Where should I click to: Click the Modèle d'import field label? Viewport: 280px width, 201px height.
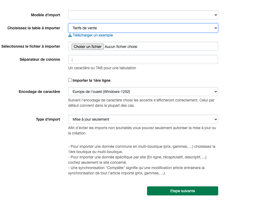point(45,15)
